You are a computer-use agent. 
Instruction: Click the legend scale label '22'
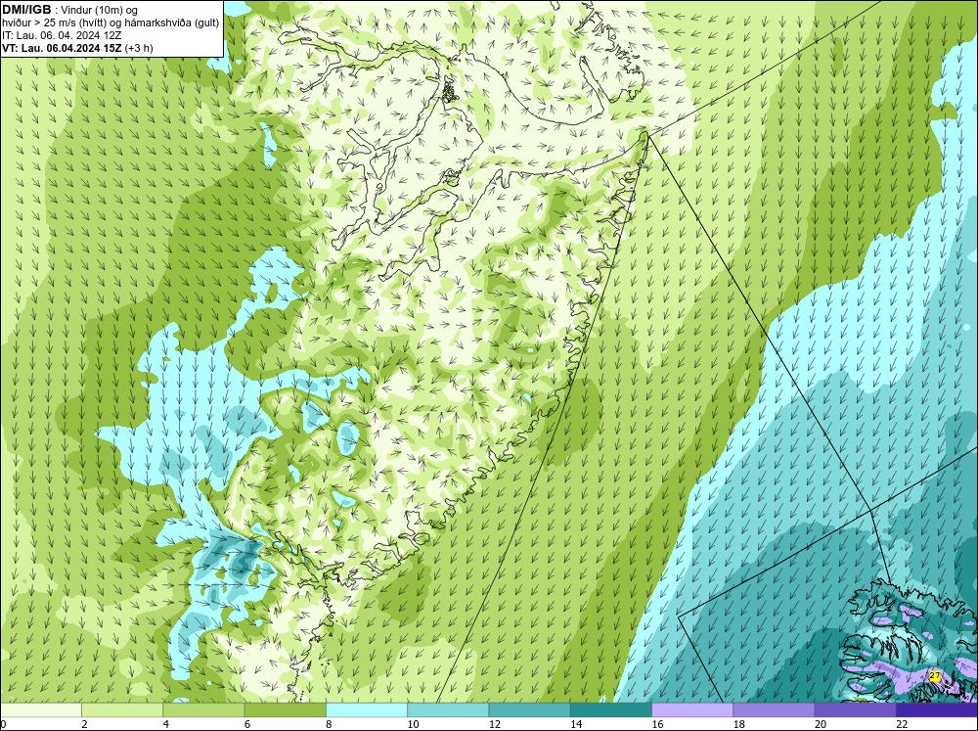coord(902,724)
